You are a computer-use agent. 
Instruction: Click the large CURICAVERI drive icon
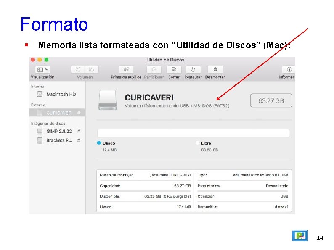(108, 100)
